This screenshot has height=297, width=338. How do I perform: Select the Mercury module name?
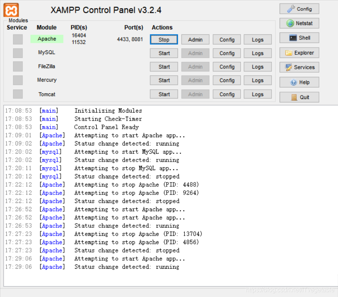[x=47, y=80]
